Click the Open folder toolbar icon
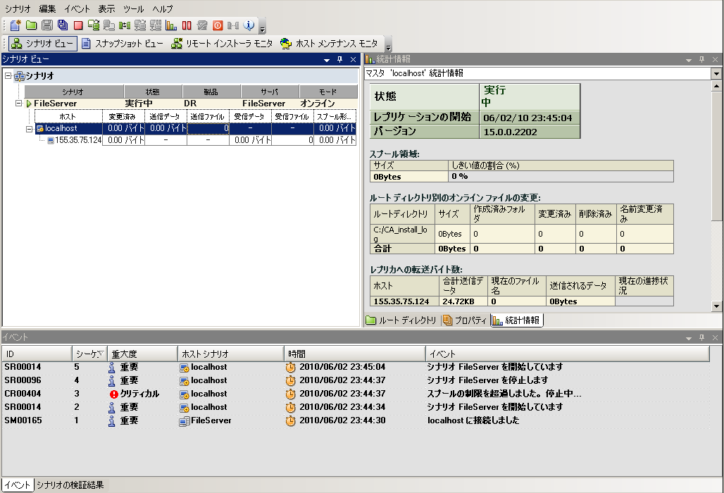 point(32,25)
